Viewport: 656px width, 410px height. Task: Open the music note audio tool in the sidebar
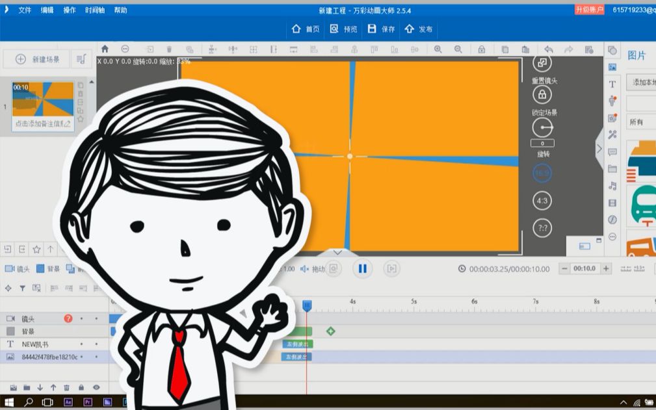pos(612,186)
